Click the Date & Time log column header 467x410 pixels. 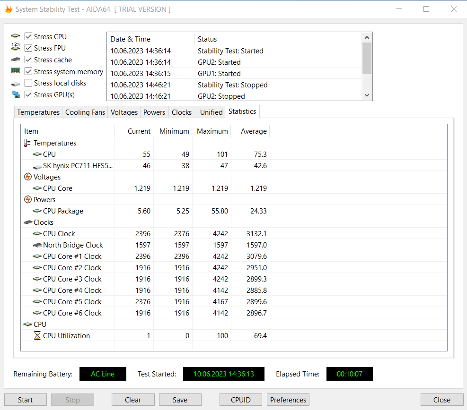151,39
